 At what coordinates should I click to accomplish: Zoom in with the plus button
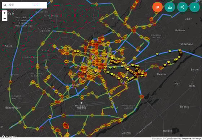point(5,13)
